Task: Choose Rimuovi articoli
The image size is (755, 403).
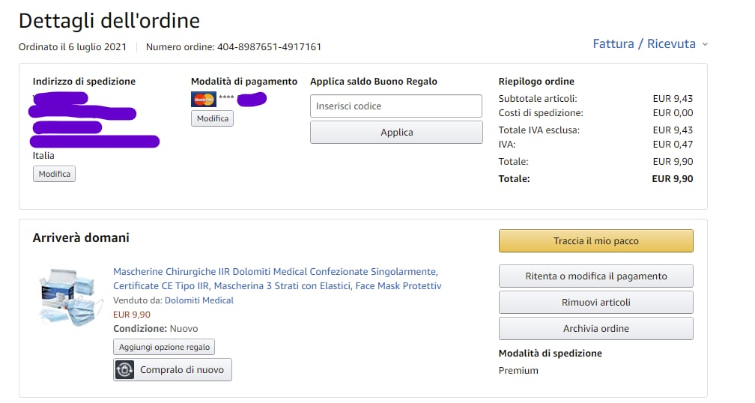Action: click(595, 303)
